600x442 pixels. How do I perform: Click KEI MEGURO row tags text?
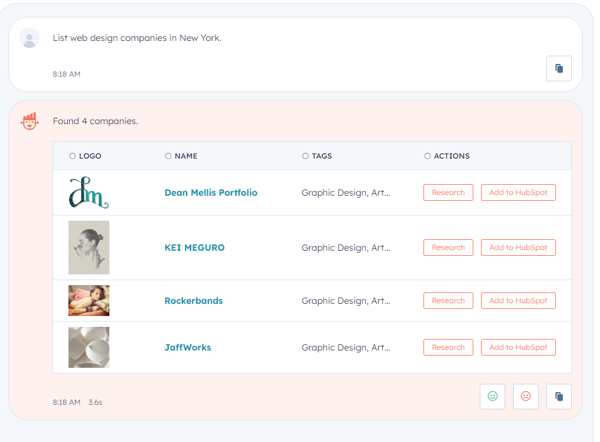(346, 248)
